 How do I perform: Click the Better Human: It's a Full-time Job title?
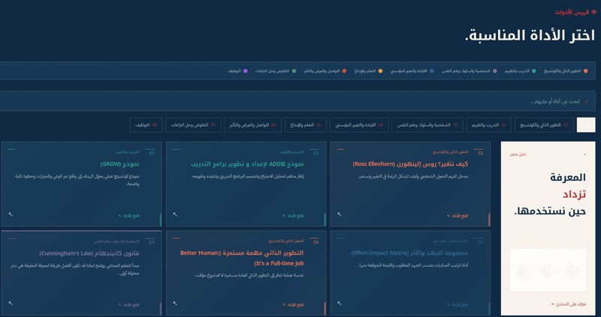(242, 258)
